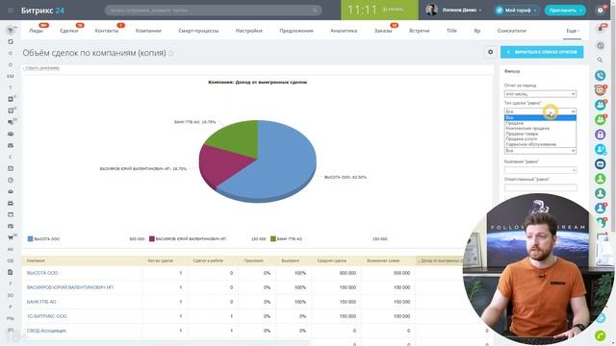
Task: Switch to the Контакты tab
Action: 107,31
